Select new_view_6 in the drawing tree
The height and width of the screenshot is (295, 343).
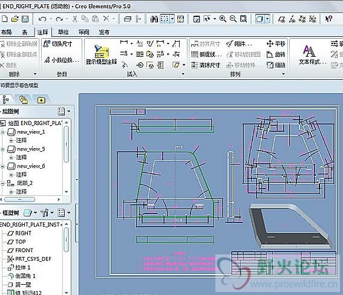tap(31, 166)
